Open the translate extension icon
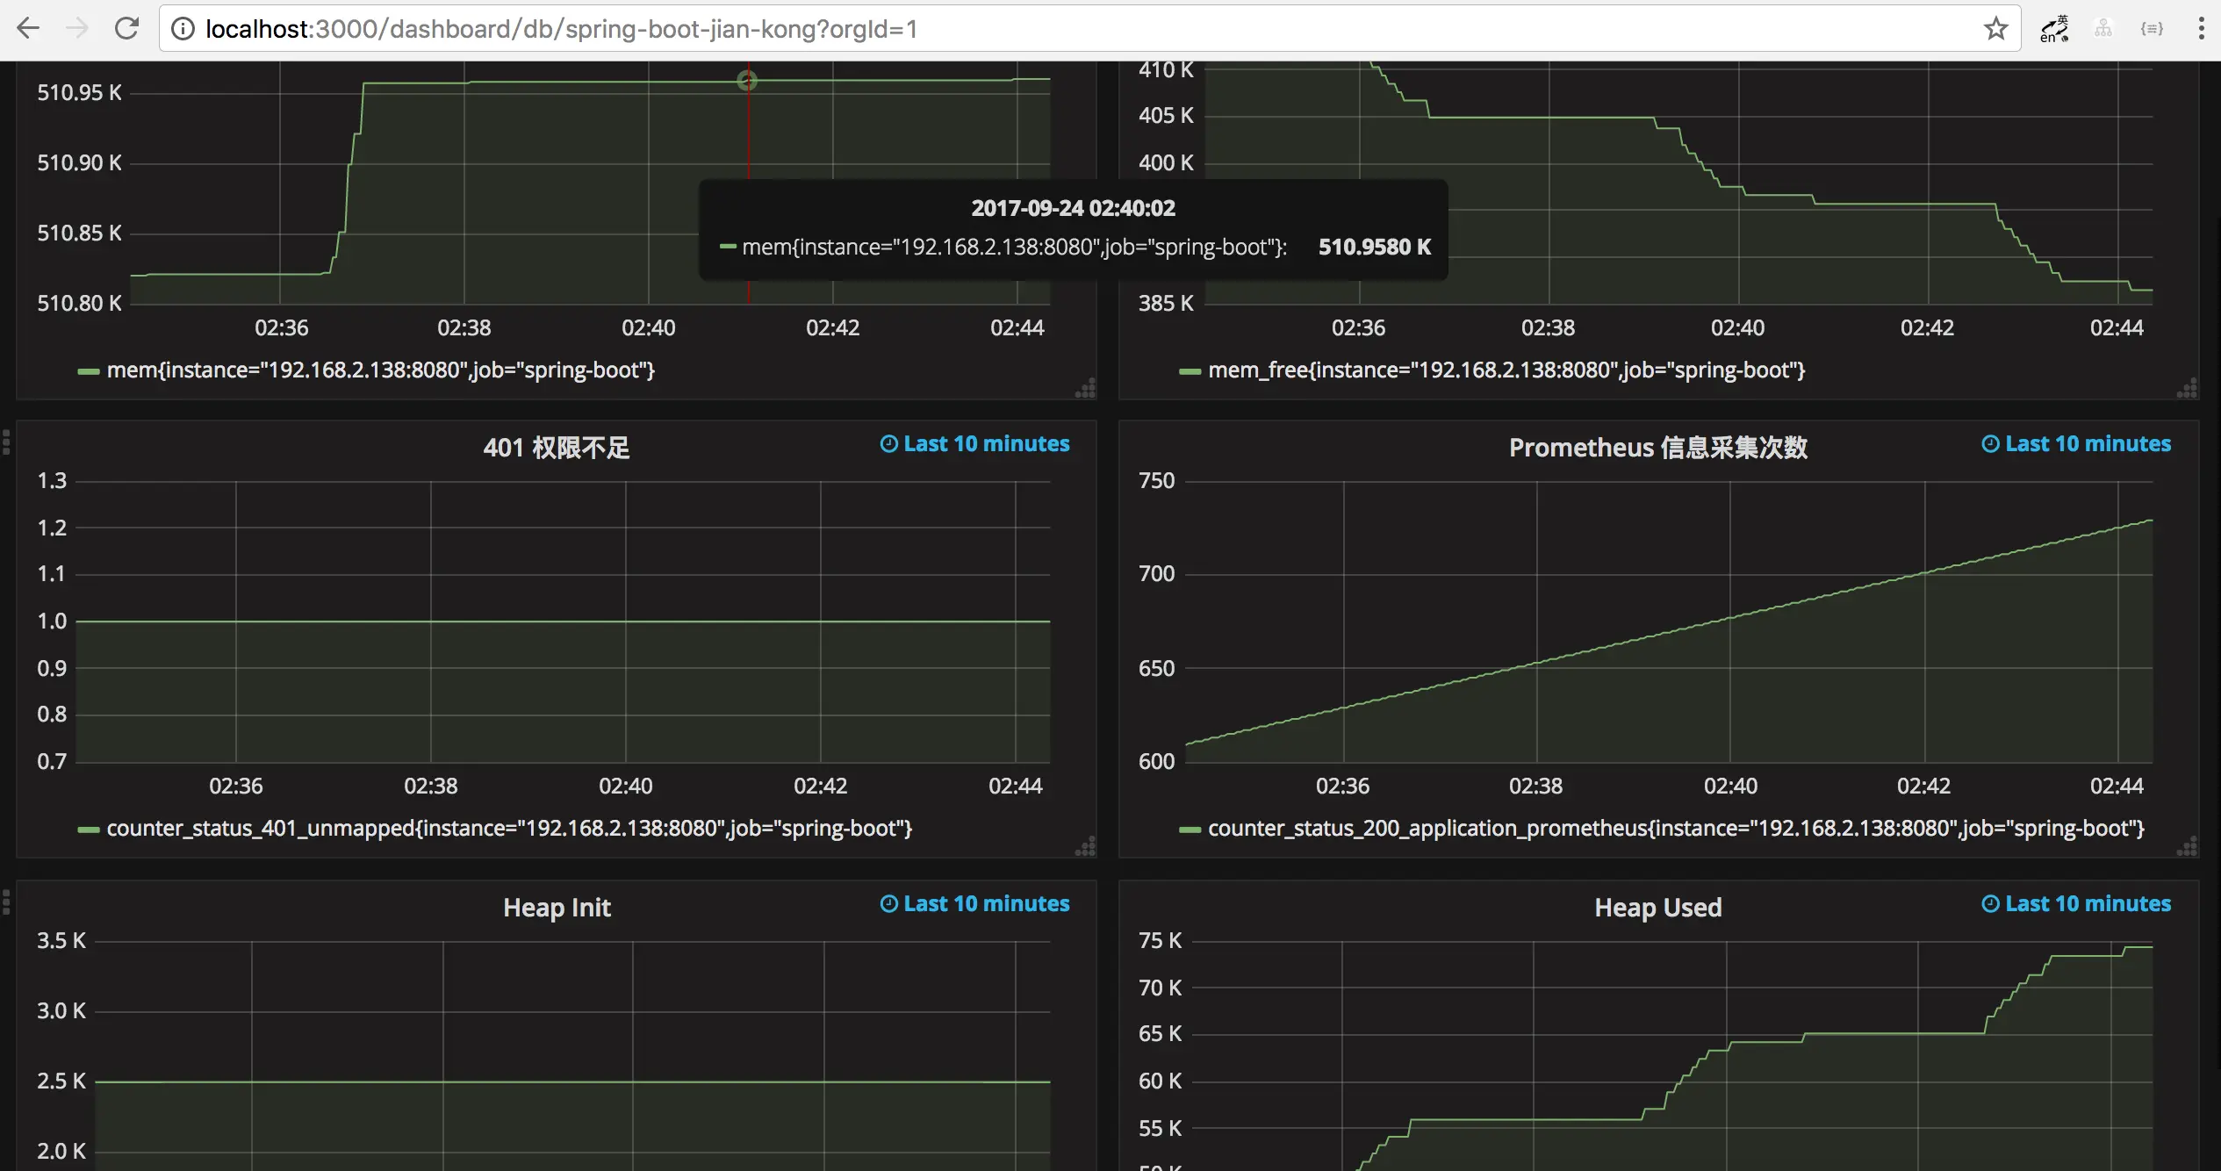This screenshot has width=2221, height=1171. [x=2054, y=29]
